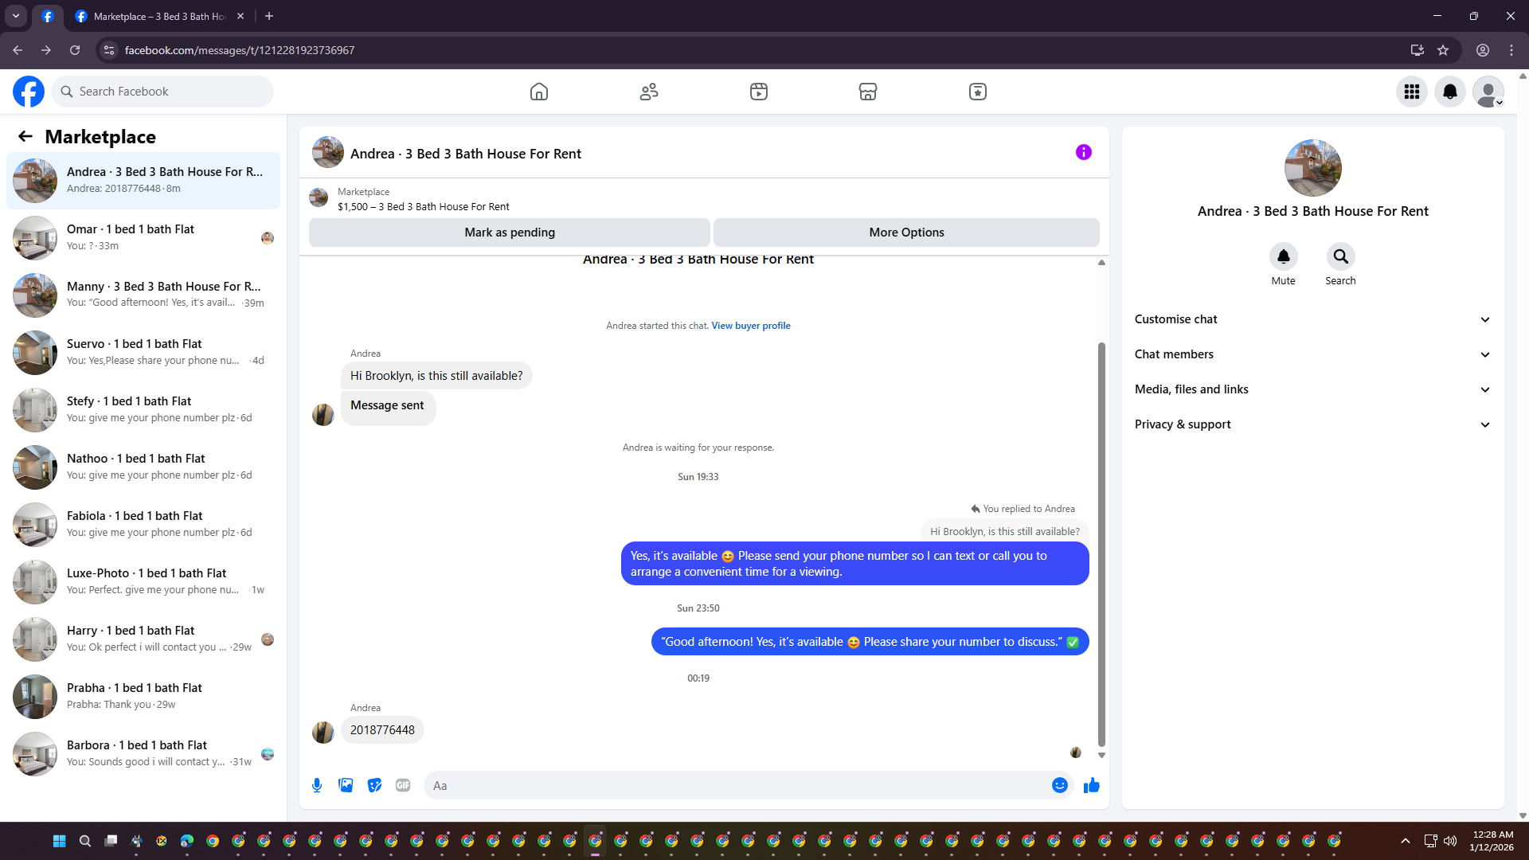Open the Facebook menu grid icon
Image resolution: width=1529 pixels, height=860 pixels.
(1412, 92)
